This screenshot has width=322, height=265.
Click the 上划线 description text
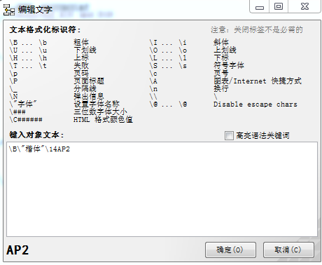pos(225,50)
